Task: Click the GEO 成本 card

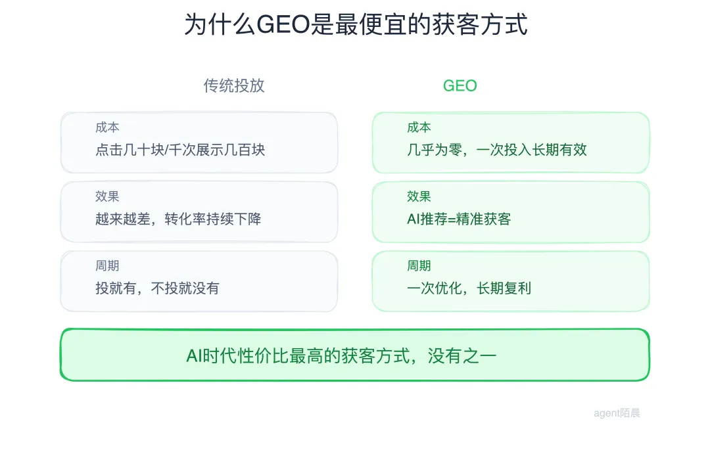Action: (x=511, y=143)
